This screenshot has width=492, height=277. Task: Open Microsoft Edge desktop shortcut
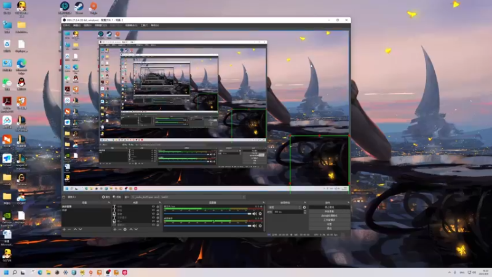click(x=22, y=66)
